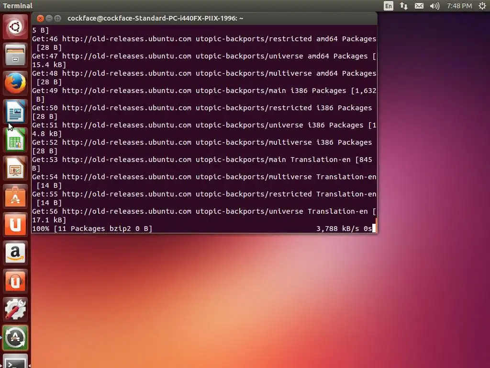Click the Terminal label in the top panel

point(18,6)
